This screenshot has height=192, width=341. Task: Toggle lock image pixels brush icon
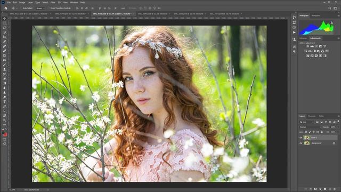(x=310, y=132)
